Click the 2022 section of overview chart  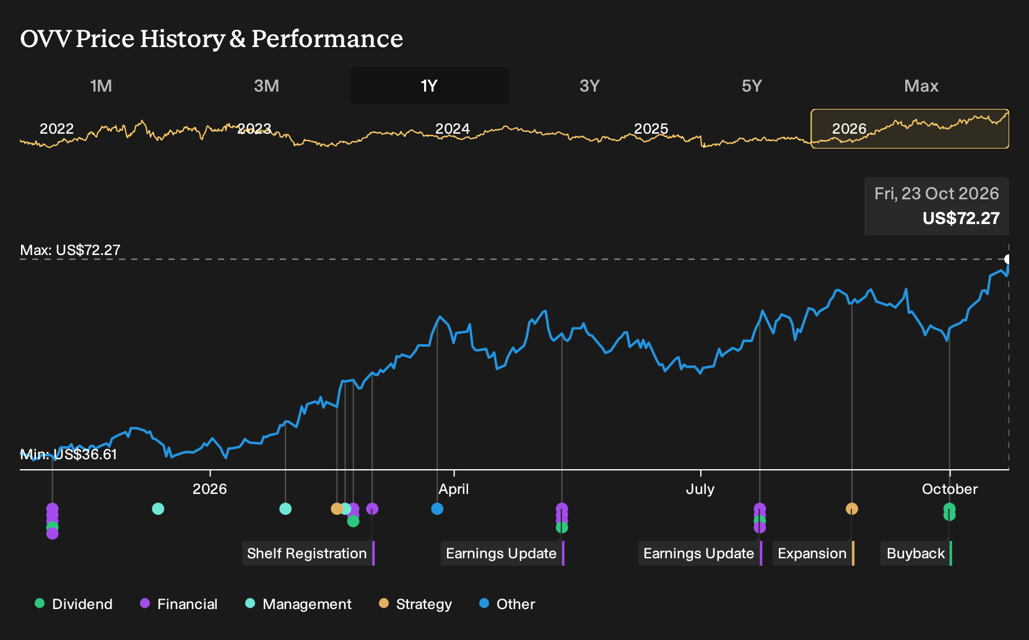pyautogui.click(x=57, y=129)
